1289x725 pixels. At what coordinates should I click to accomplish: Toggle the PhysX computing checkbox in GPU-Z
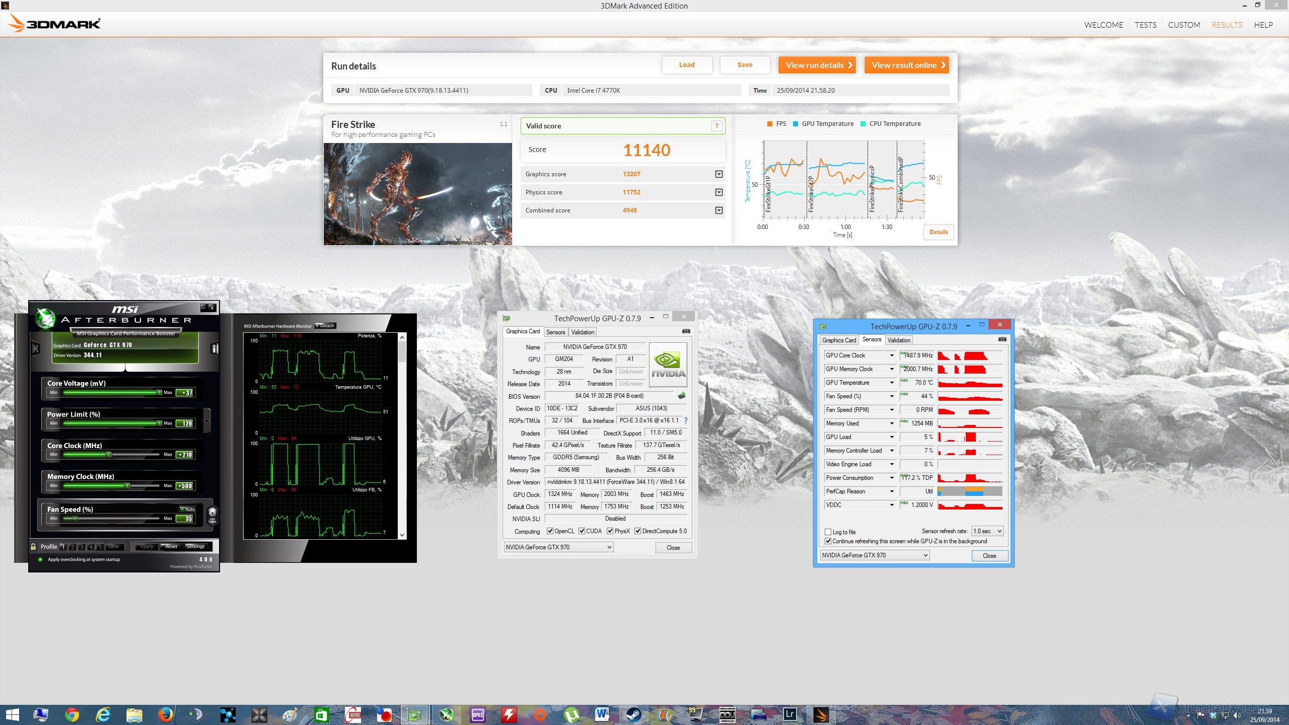pyautogui.click(x=609, y=531)
